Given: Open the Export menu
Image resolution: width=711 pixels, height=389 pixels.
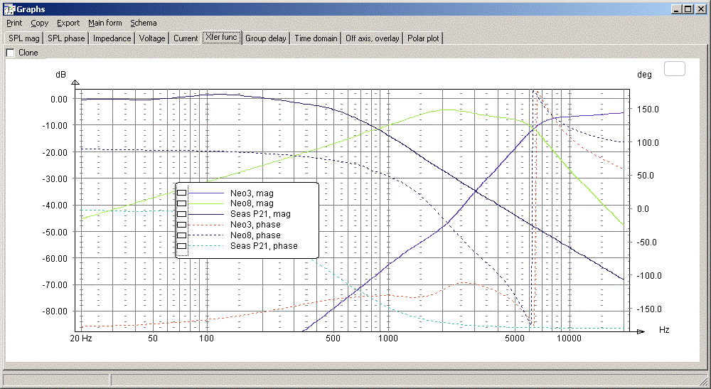Looking at the screenshot, I should click(x=68, y=23).
